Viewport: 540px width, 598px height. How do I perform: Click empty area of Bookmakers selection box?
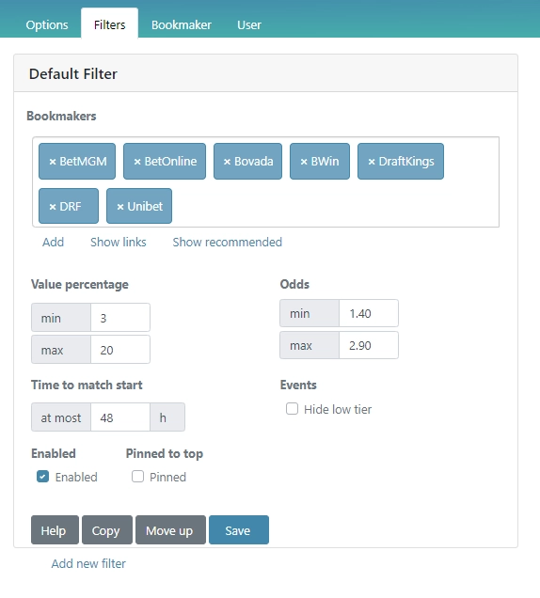tap(336, 206)
